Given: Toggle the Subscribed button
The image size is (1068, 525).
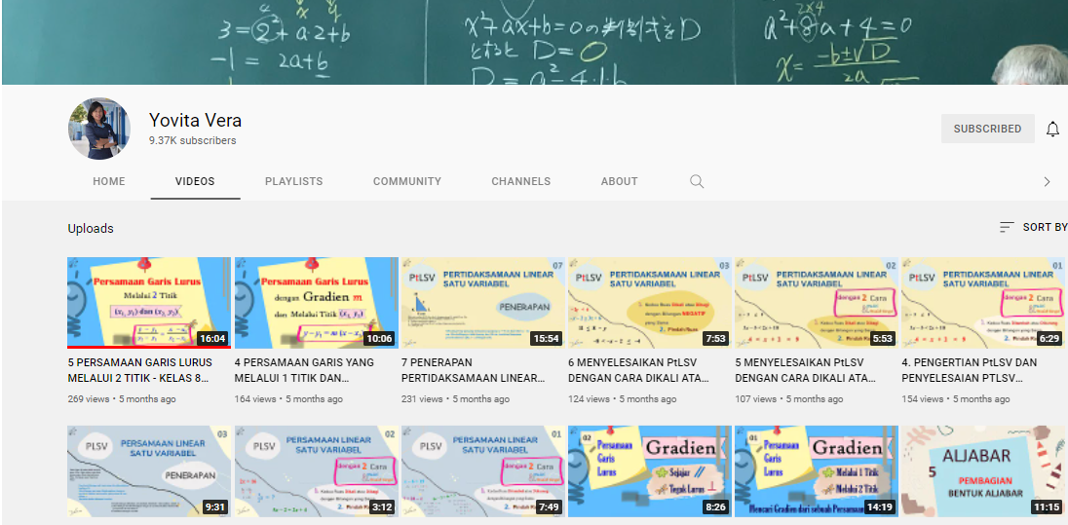Looking at the screenshot, I should [987, 129].
